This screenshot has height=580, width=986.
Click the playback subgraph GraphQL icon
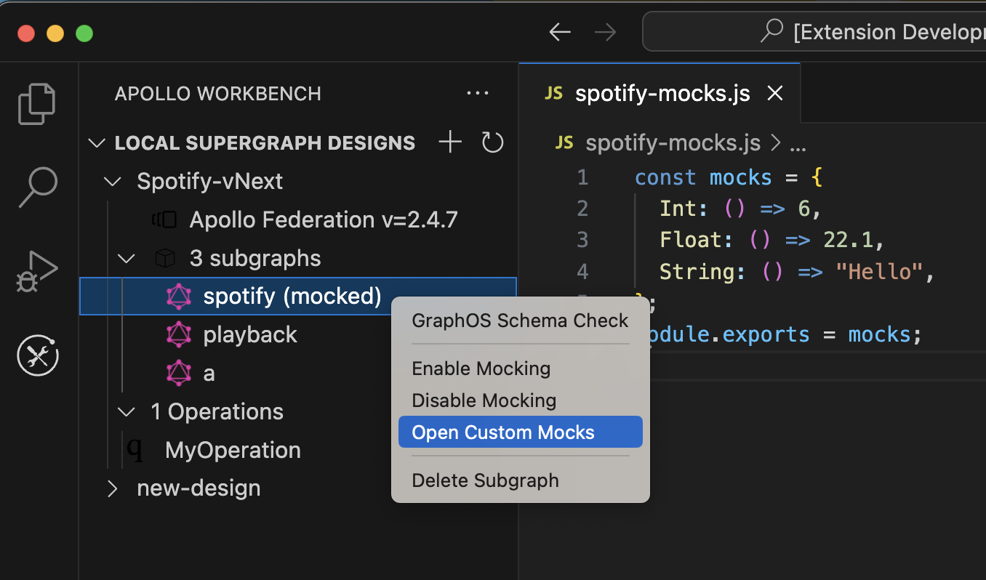pos(179,334)
